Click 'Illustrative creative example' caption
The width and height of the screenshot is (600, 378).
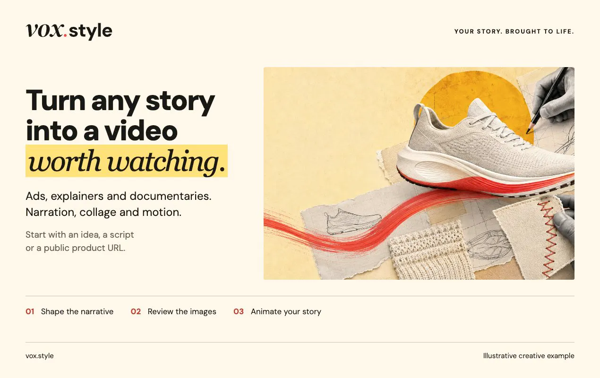529,356
